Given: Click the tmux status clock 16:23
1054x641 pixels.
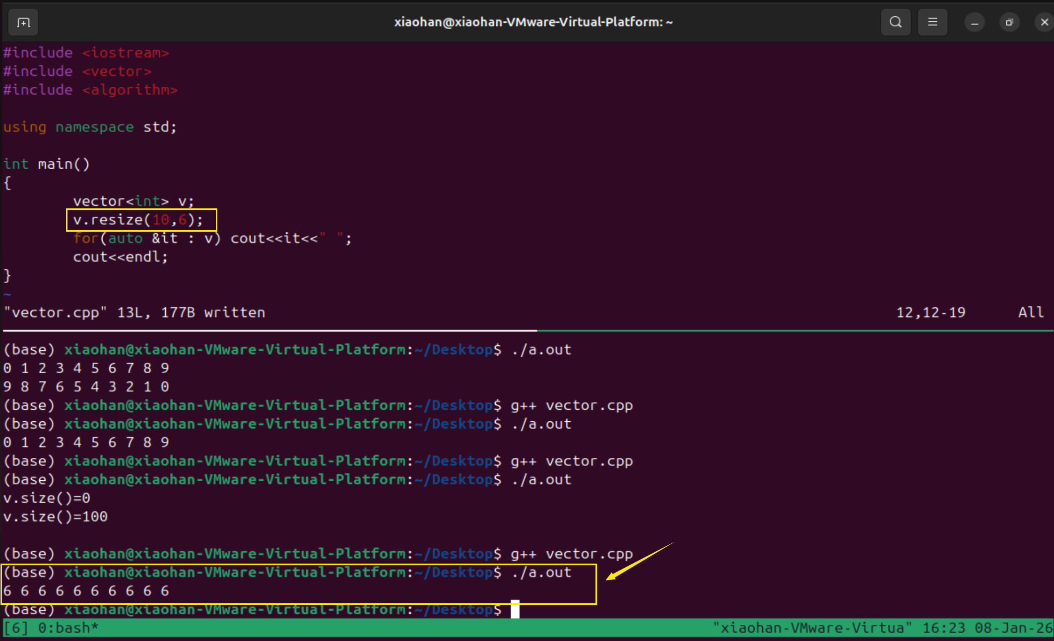Looking at the screenshot, I should coord(943,628).
